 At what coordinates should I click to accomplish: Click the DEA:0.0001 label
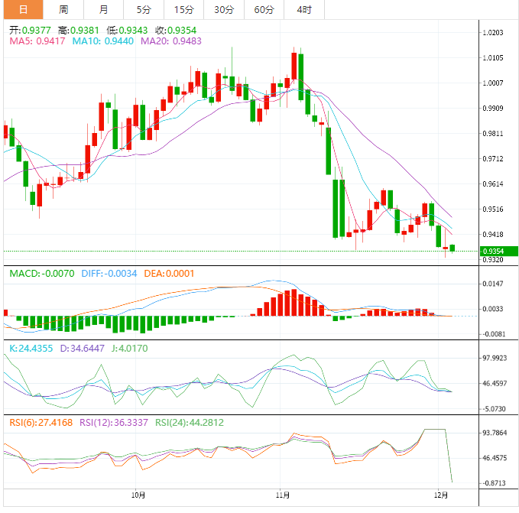coord(169,274)
